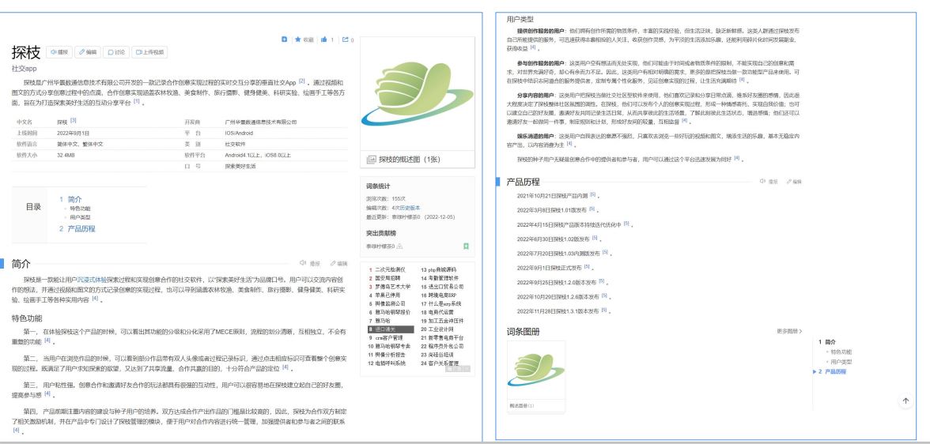Click the 上传视频 upload video button

[x=149, y=52]
